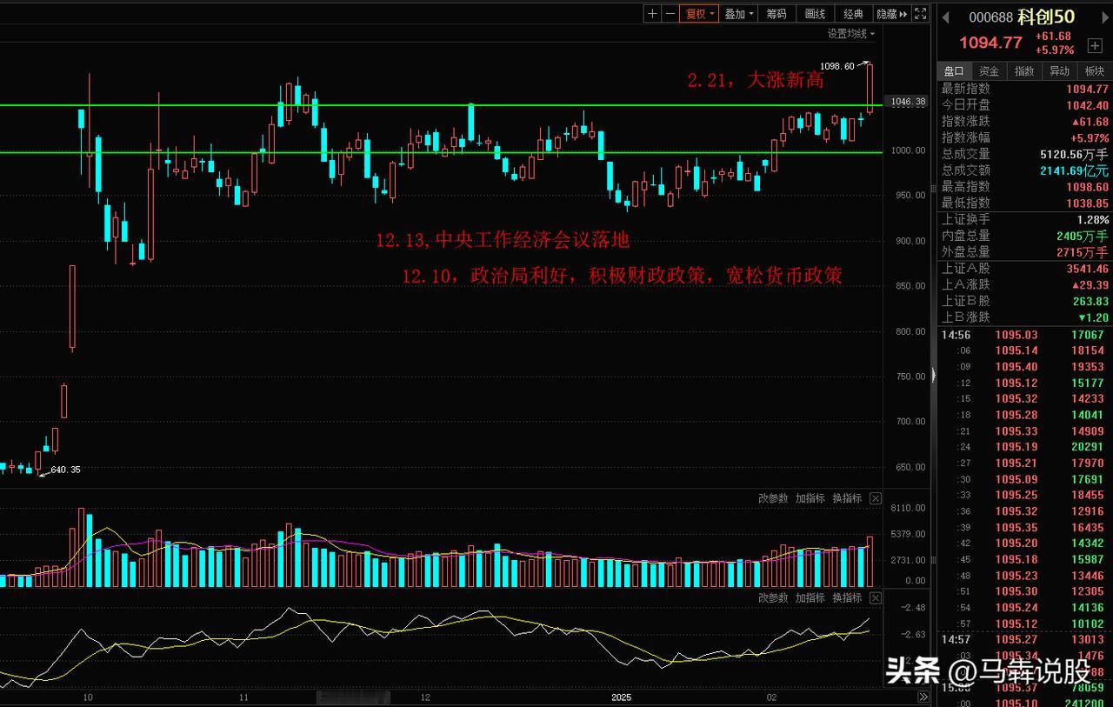Switch to the 异动 tab

(1059, 71)
